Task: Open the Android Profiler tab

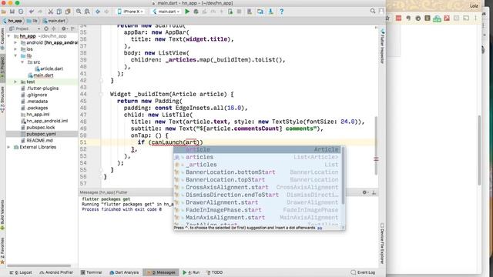Action: tap(56, 272)
